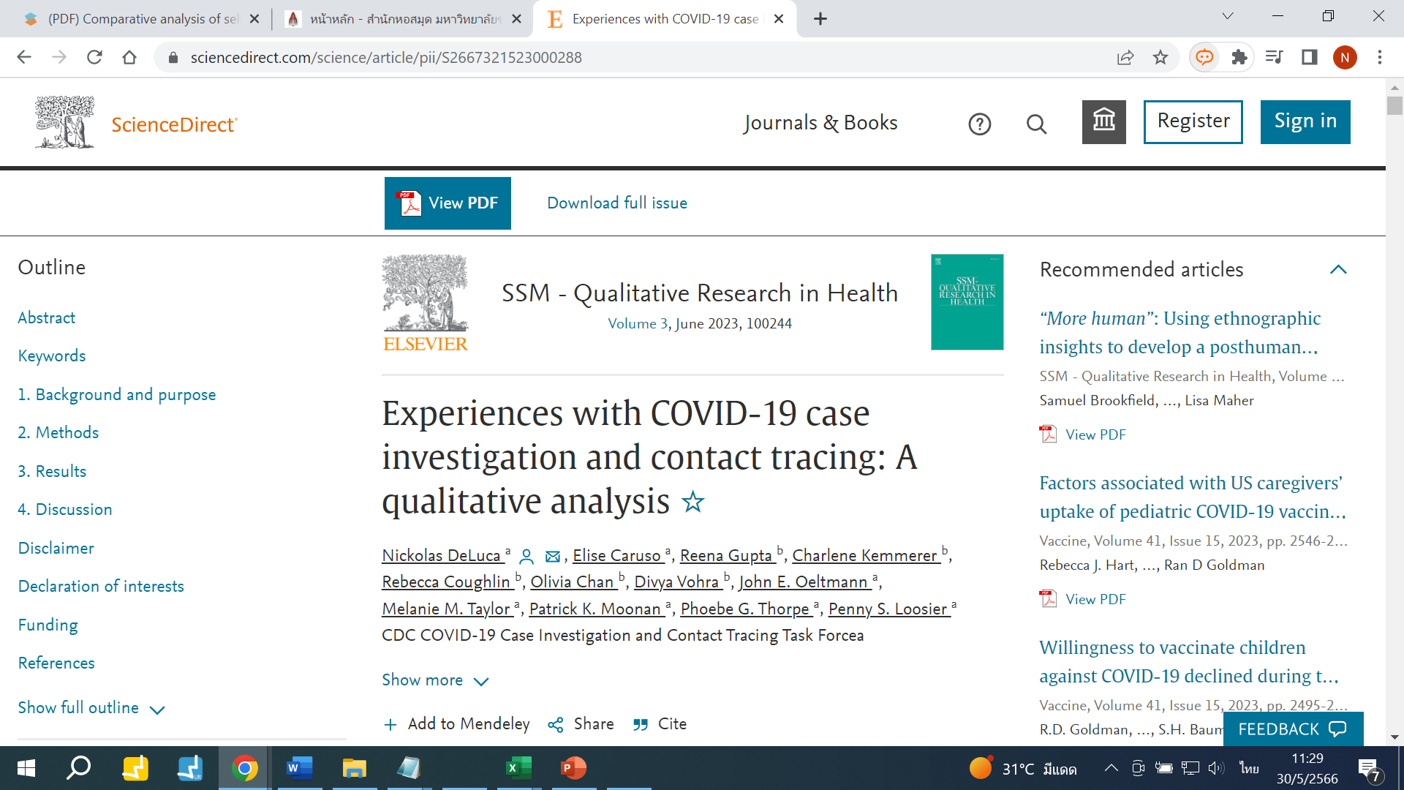Open PowerPoint from taskbar
Viewport: 1404px width, 790px height.
573,768
